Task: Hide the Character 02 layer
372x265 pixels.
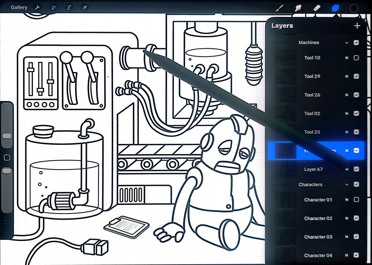Action: point(356,218)
